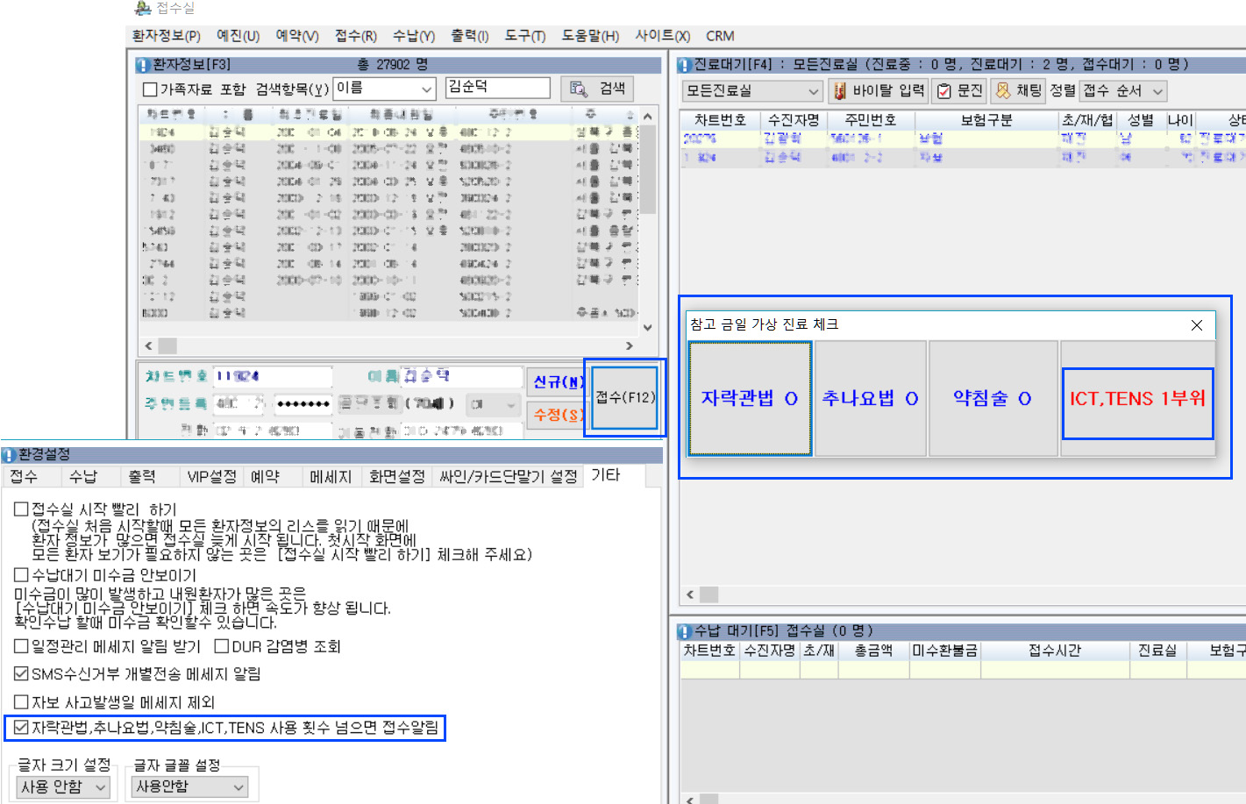Open the 문진 questionnaire tool
Screen dimensions: 1246x804
[959, 91]
